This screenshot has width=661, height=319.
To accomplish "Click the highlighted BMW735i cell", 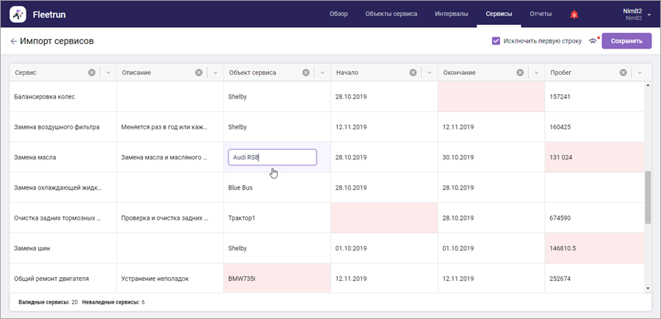I will pyautogui.click(x=277, y=279).
